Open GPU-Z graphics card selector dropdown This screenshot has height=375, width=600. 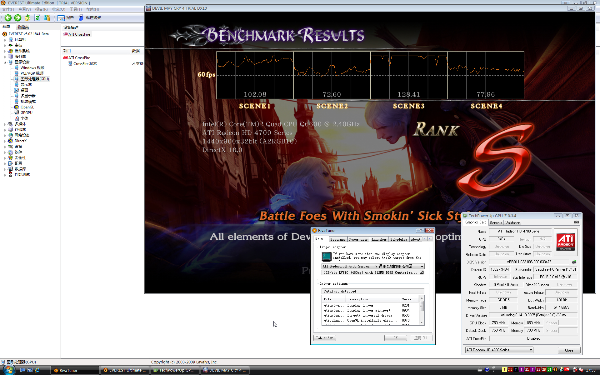[x=499, y=350]
